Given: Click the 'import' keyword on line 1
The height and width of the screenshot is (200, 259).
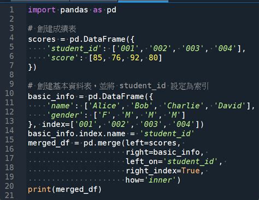Looking at the screenshot, I should [x=42, y=10].
